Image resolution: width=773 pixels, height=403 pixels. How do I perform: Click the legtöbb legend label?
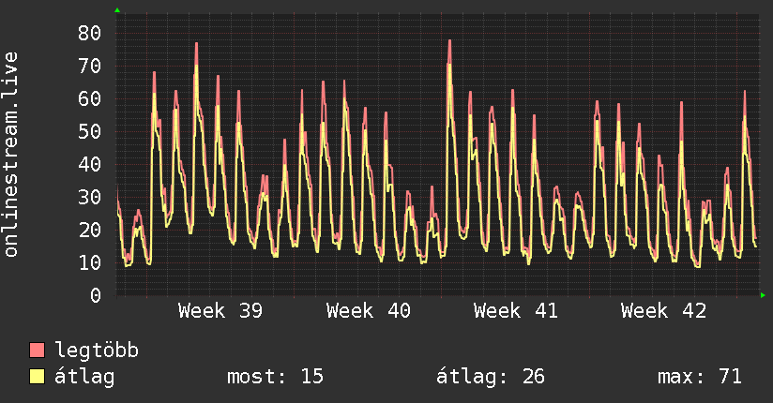97,351
